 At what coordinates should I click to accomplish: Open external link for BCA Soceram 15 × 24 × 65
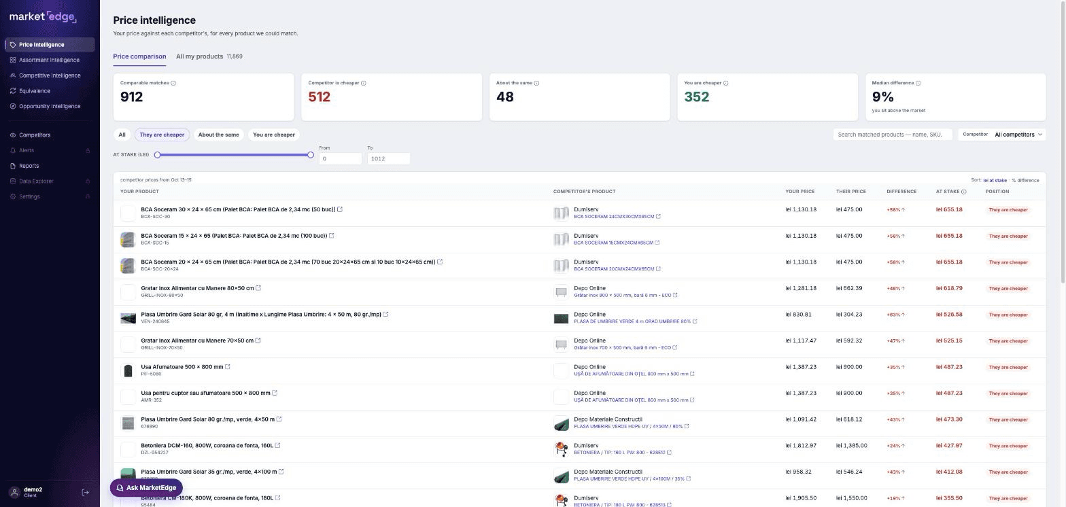tap(332, 236)
